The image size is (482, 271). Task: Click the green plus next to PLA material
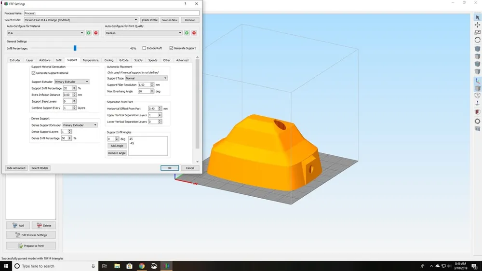pyautogui.click(x=89, y=33)
